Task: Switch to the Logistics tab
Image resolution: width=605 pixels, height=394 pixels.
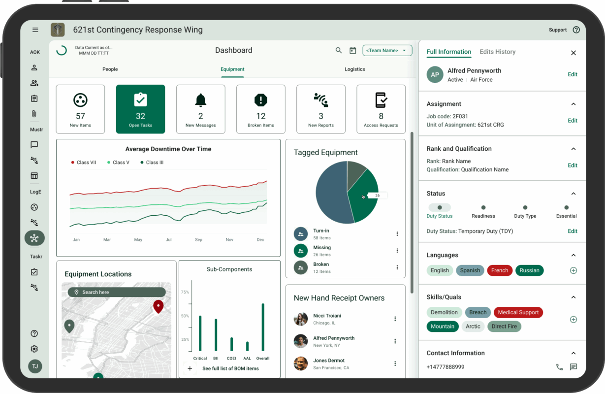Action: coord(354,69)
